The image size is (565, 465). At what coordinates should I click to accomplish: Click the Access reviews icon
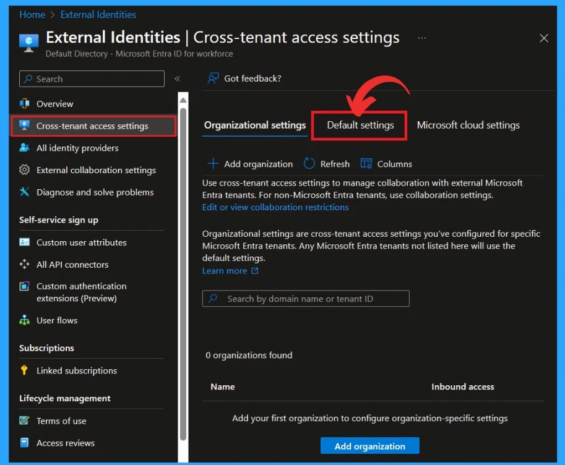tap(25, 443)
